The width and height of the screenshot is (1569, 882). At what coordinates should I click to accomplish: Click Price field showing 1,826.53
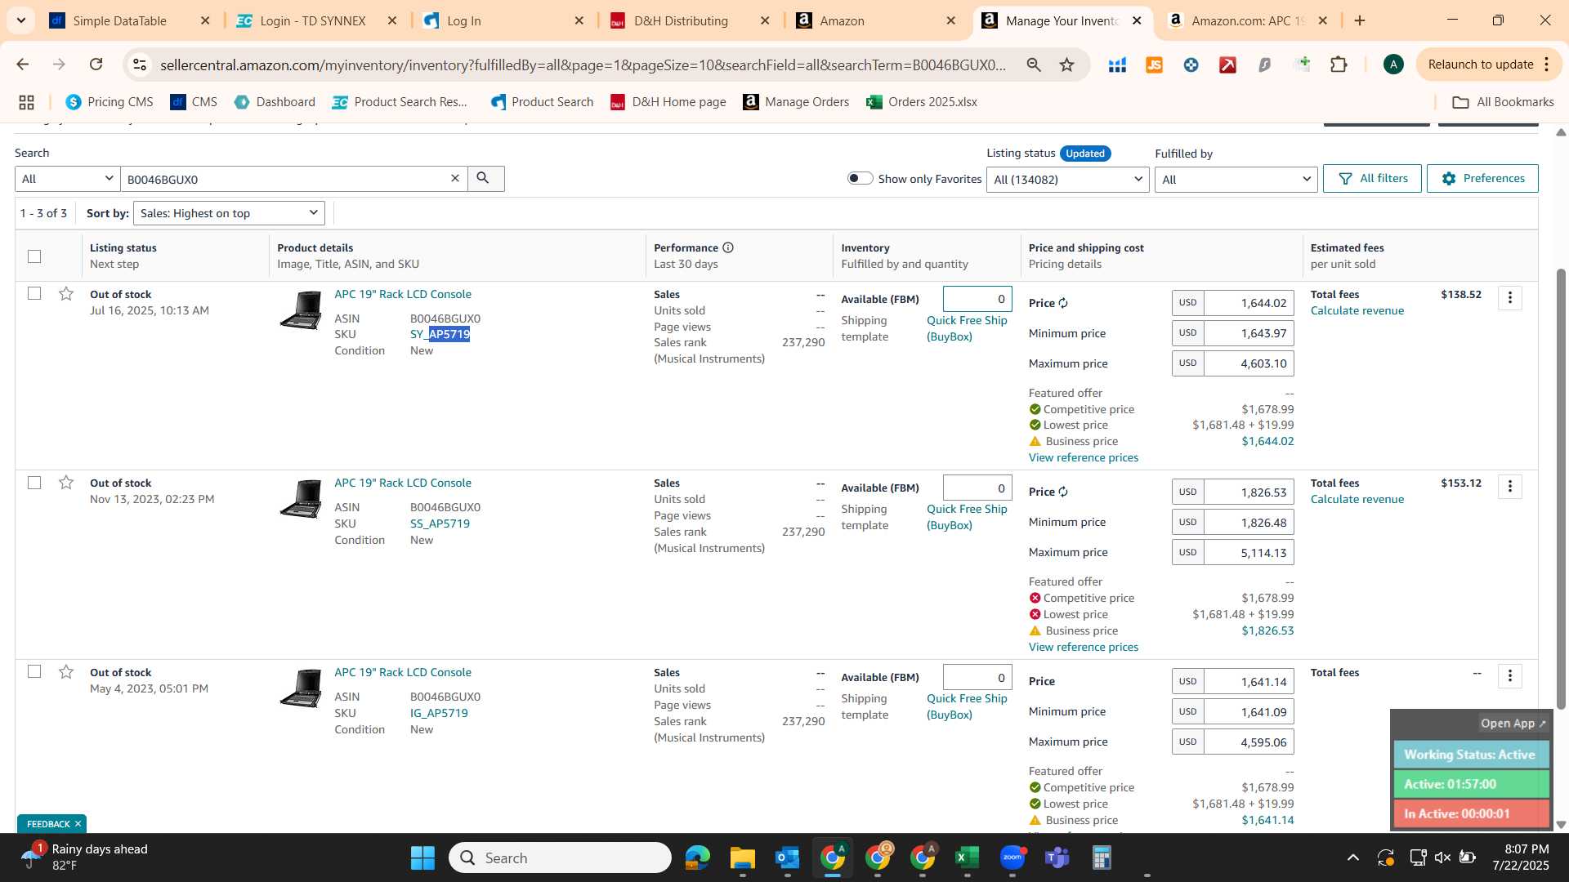click(x=1248, y=492)
